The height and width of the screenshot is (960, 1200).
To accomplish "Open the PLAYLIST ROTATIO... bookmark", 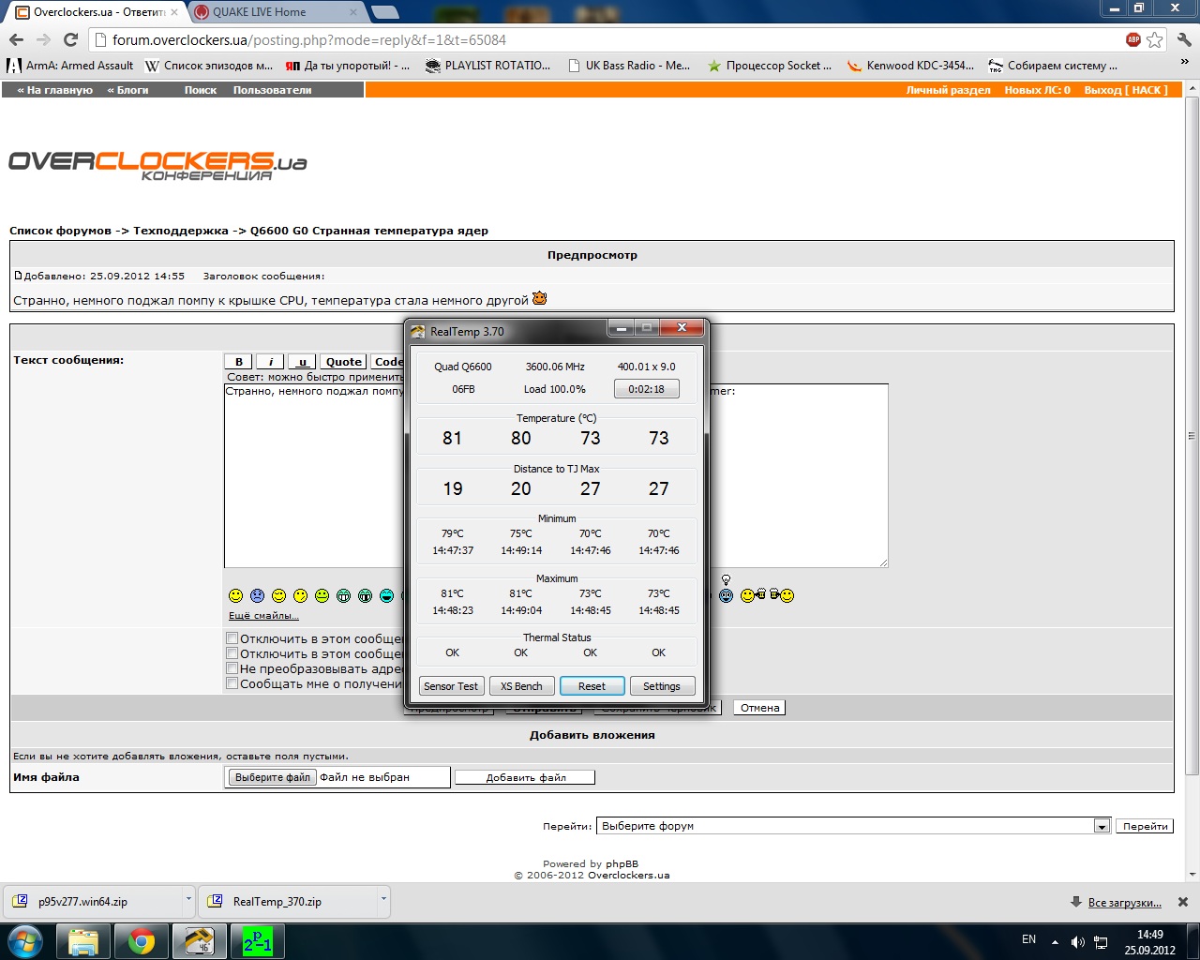I will pyautogui.click(x=487, y=66).
